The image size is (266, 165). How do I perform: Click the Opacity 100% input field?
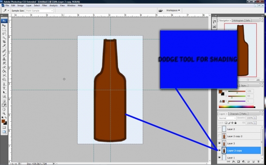[250, 118]
